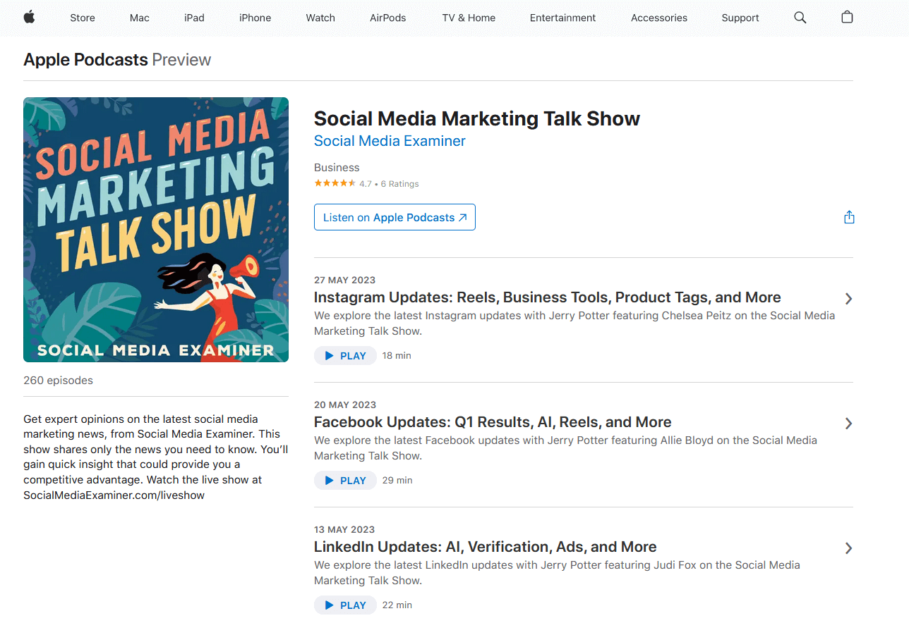909x623 pixels.
Task: Open Facebook Updates: Q1 Results episode title
Action: tap(493, 422)
